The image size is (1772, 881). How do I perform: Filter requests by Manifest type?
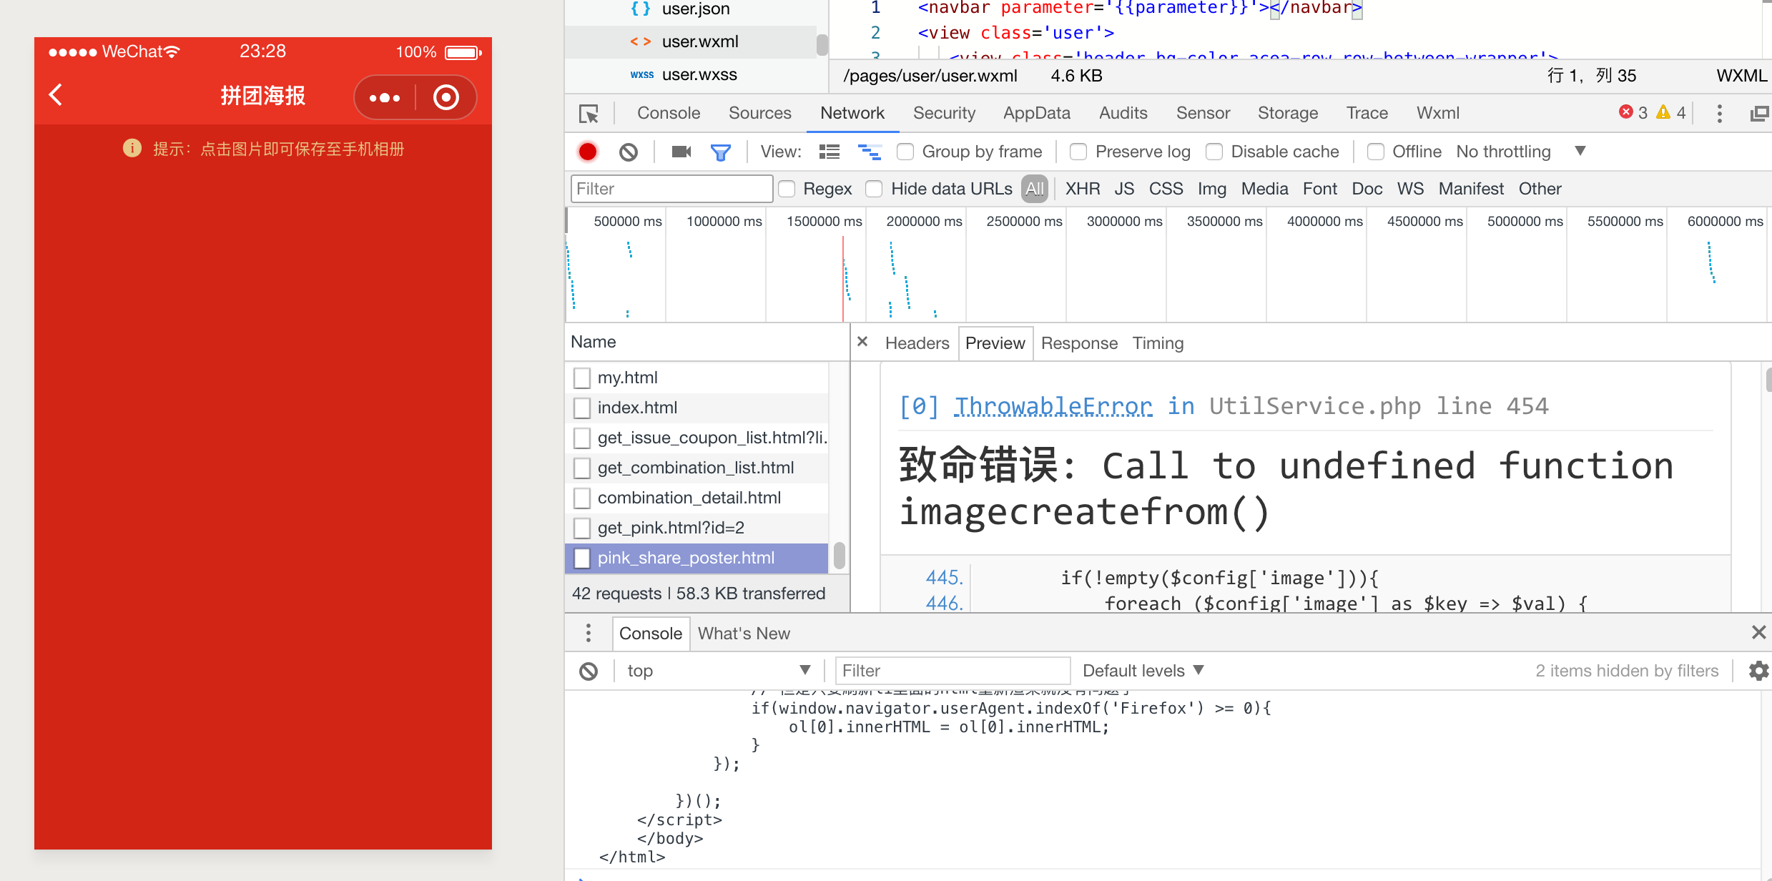click(1471, 189)
